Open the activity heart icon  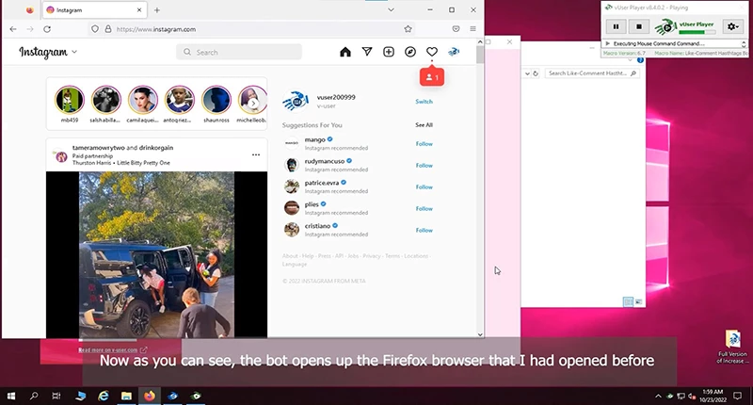point(432,52)
